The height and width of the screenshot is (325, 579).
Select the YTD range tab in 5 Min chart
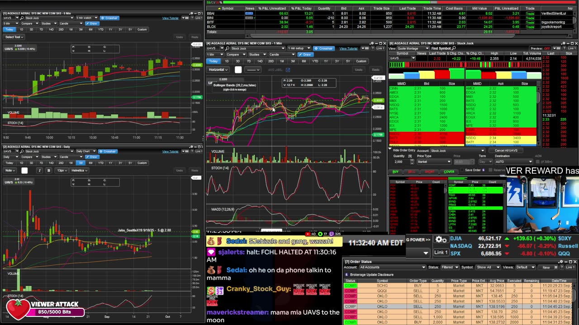(x=100, y=29)
